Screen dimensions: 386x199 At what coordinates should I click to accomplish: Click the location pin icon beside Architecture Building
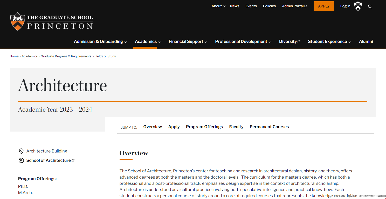pyautogui.click(x=21, y=151)
